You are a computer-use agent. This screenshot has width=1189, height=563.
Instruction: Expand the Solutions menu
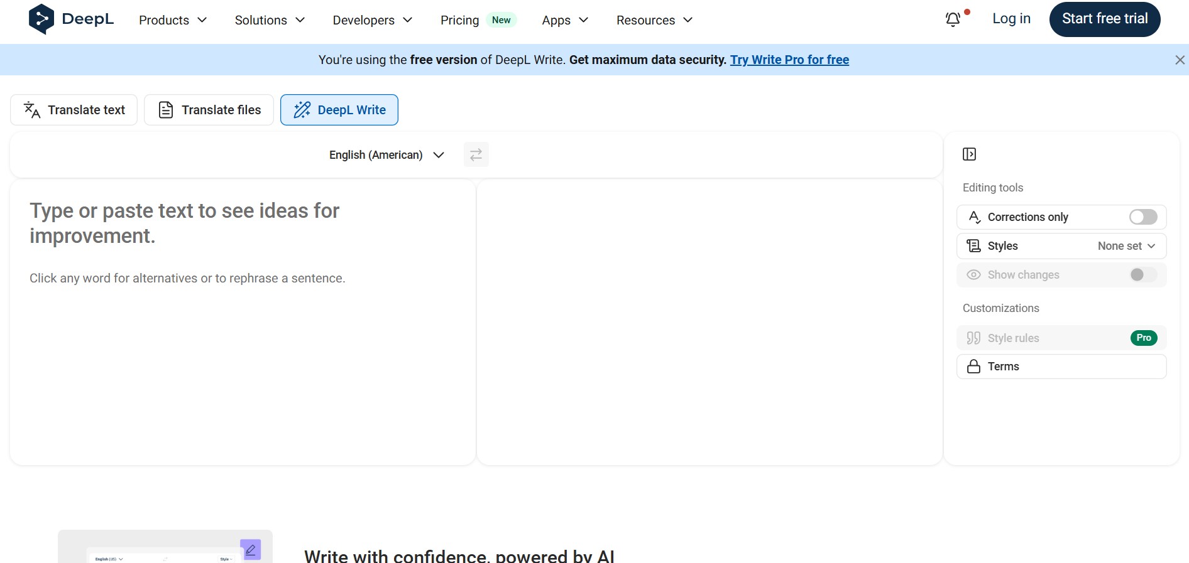[270, 20]
